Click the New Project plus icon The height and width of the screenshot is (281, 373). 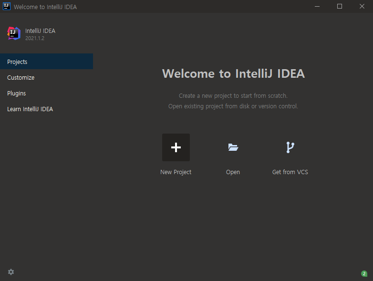tap(176, 147)
